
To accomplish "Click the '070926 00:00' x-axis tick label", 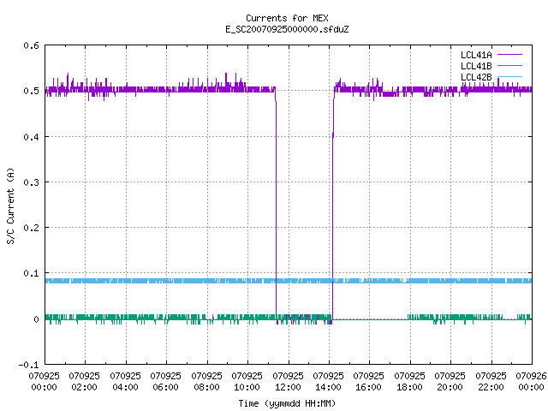I will click(x=531, y=381).
